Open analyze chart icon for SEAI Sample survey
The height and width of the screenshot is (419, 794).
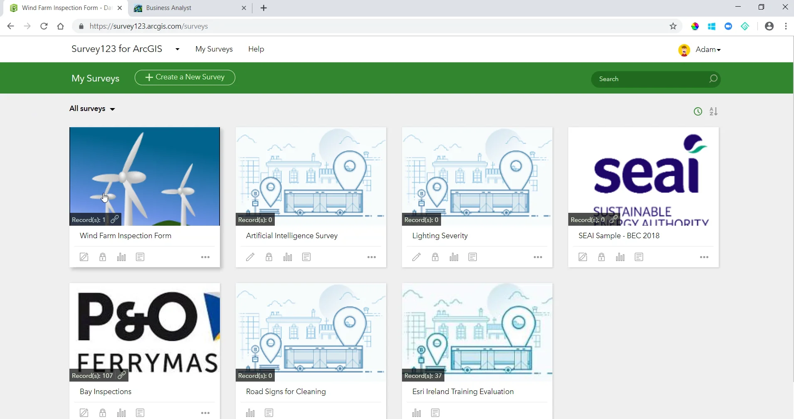620,257
